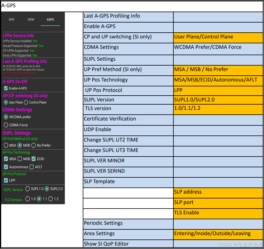Toggle the Enable A-GPS checkbox
Image resolution: width=264 pixels, height=249 pixels.
click(6, 88)
